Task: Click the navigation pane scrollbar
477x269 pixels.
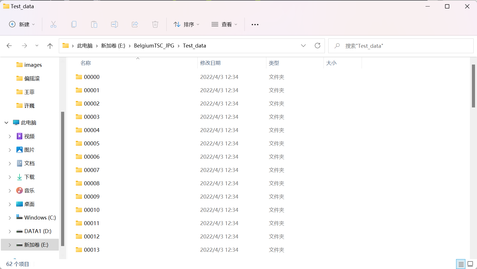Action: [62, 179]
